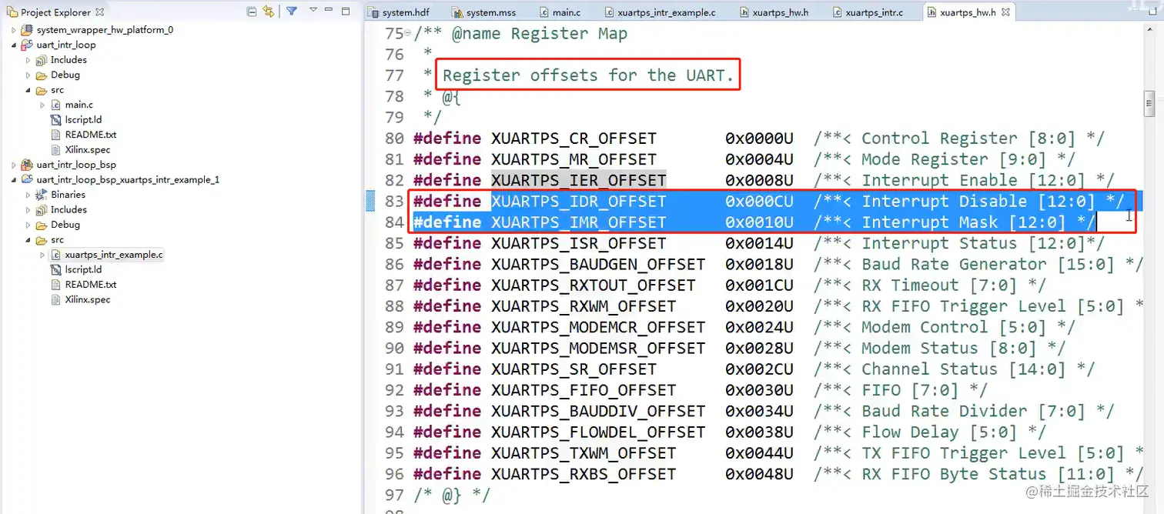Select lscript.ld under uart_intr_loop src

(83, 120)
